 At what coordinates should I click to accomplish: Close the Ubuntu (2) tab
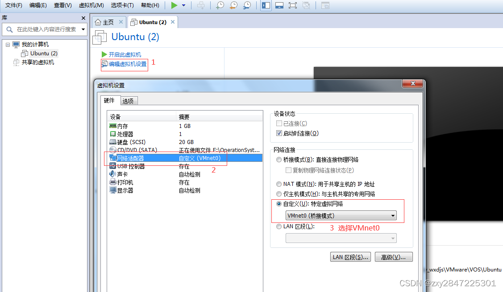pyautogui.click(x=173, y=22)
